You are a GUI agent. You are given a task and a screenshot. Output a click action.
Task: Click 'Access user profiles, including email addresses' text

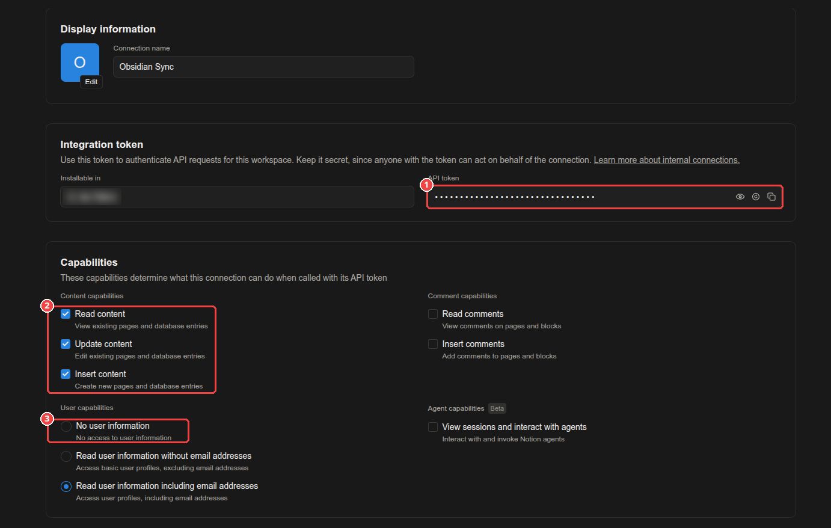152,498
